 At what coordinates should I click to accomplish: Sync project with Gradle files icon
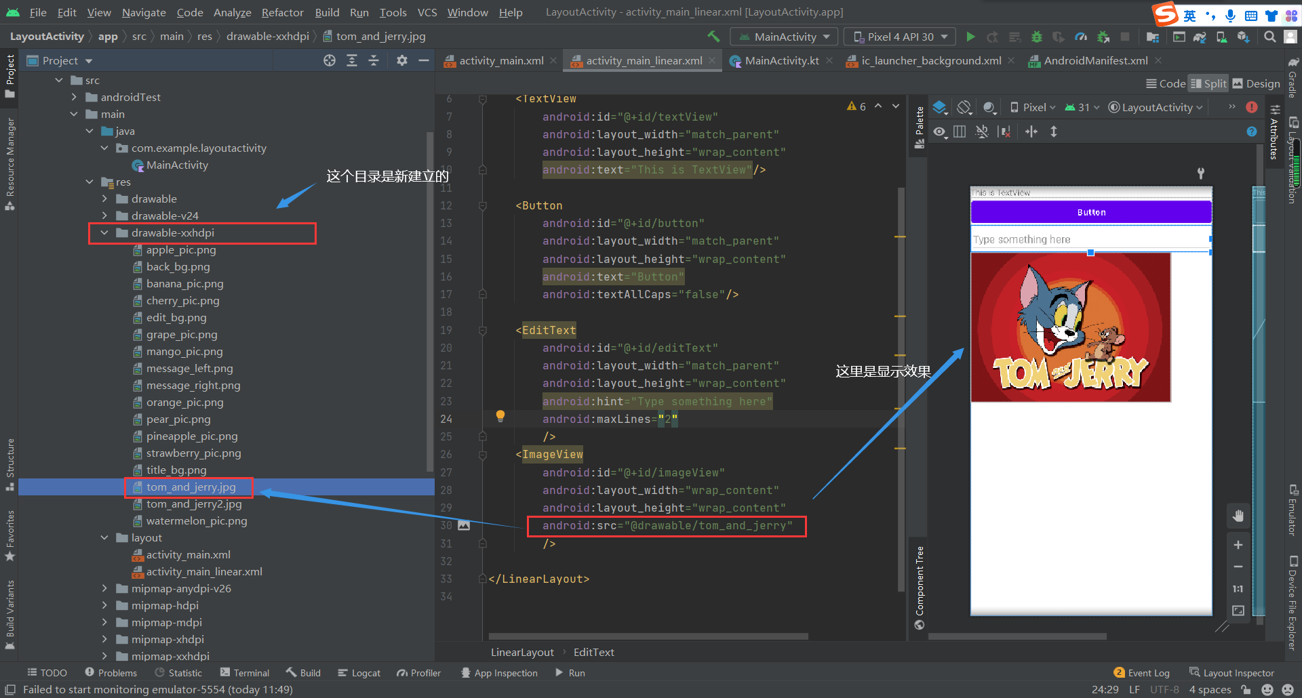[x=1200, y=37]
